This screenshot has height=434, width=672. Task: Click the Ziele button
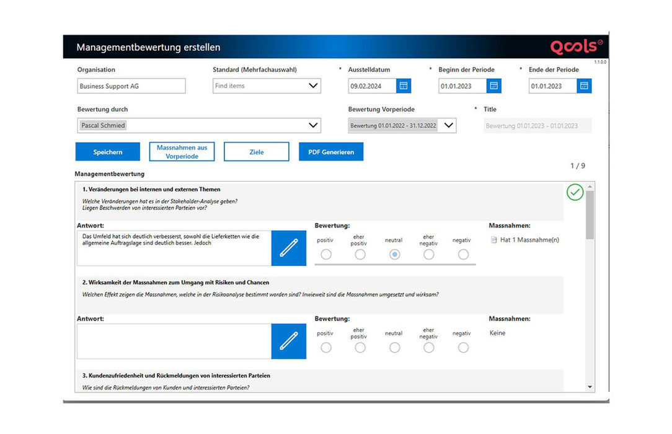(x=256, y=152)
